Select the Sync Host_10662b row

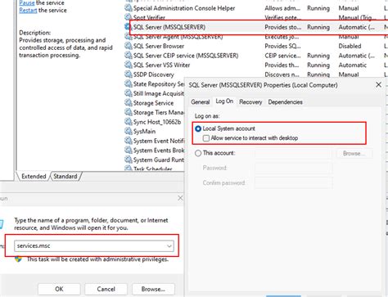155,122
